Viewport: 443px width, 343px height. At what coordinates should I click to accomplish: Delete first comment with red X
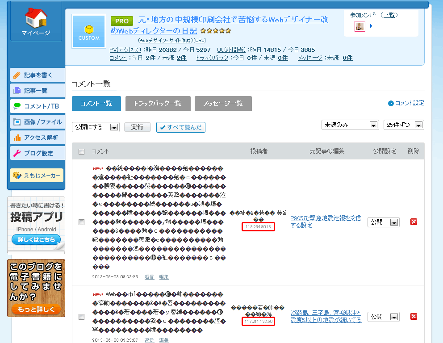(x=414, y=222)
